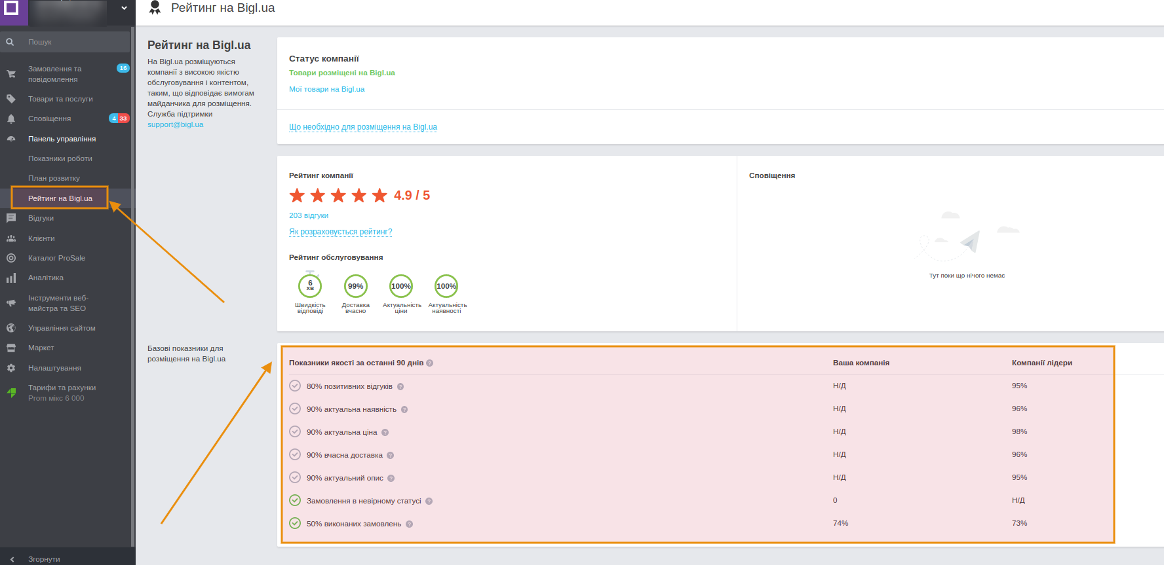This screenshot has height=565, width=1164.
Task: Select Показники роботи submenu item
Action: coord(60,158)
